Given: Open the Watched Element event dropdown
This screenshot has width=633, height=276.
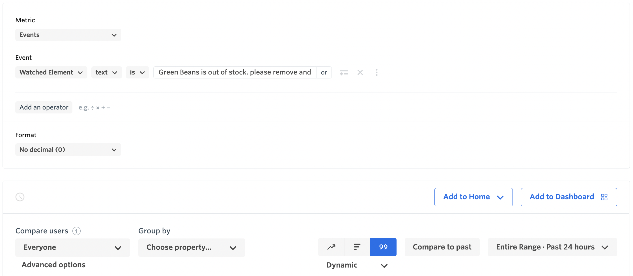Looking at the screenshot, I should click(x=51, y=73).
